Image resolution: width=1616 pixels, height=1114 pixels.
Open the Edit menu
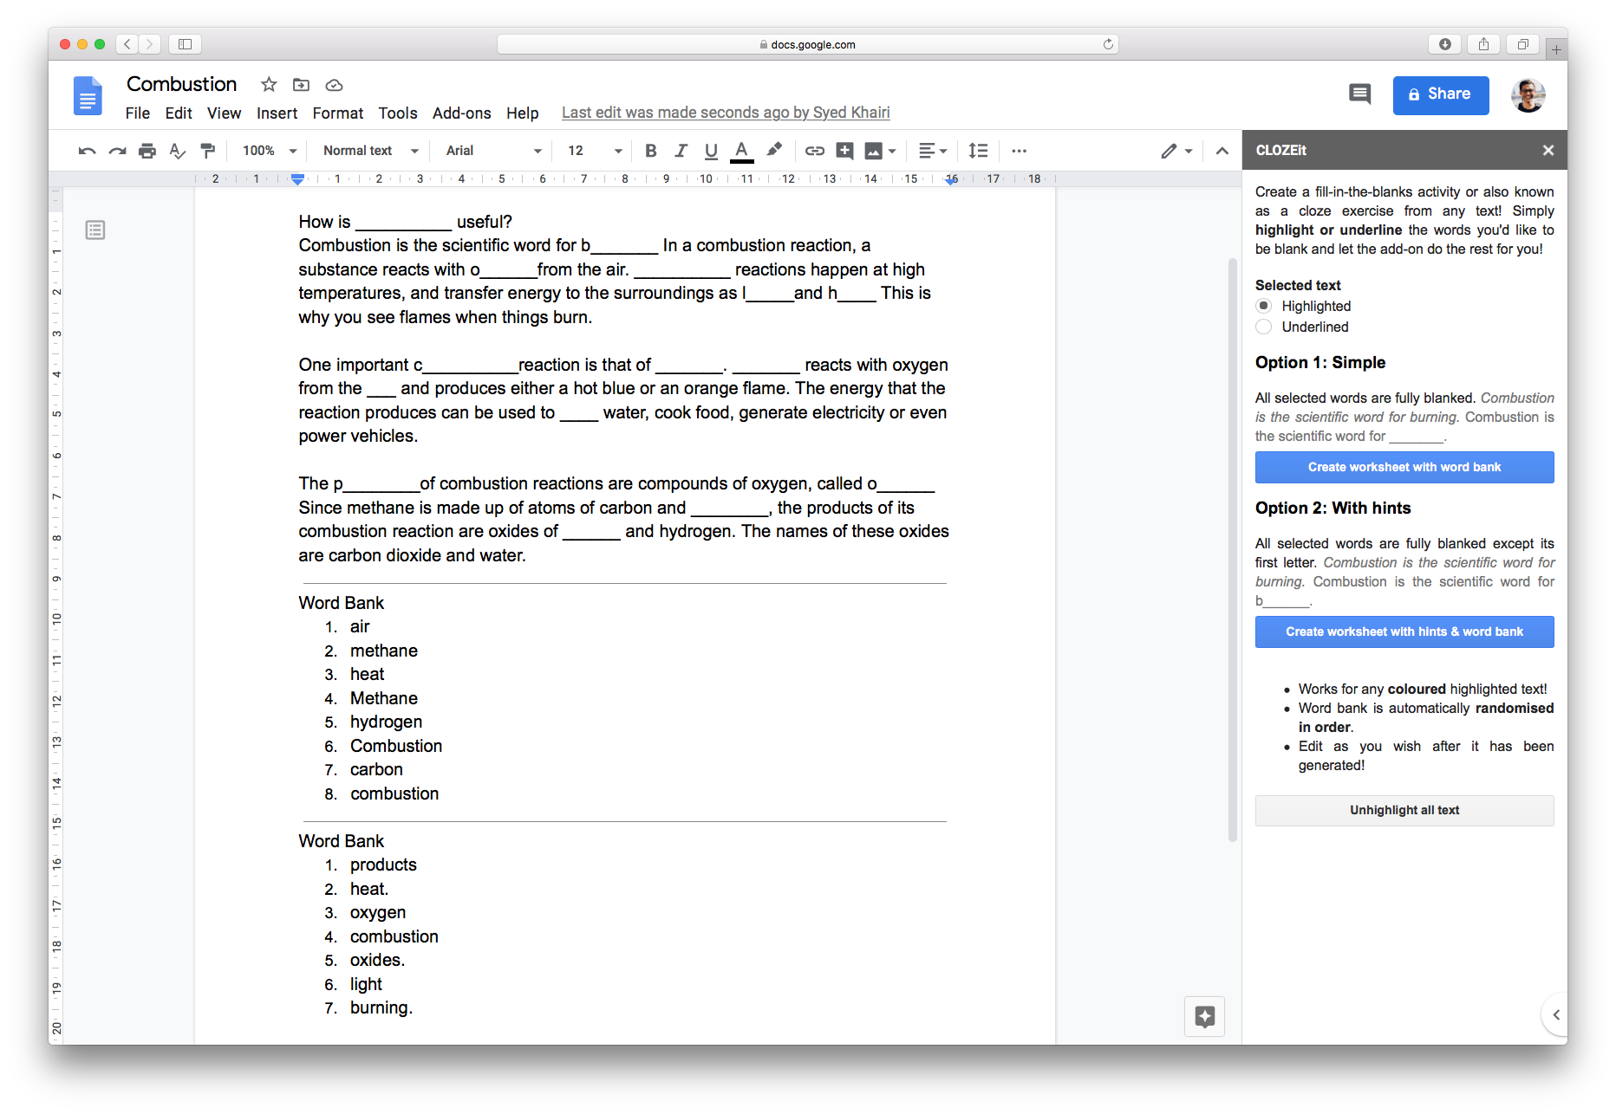point(179,113)
